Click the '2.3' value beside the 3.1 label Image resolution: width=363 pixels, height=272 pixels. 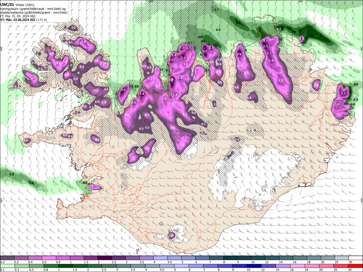211,48
